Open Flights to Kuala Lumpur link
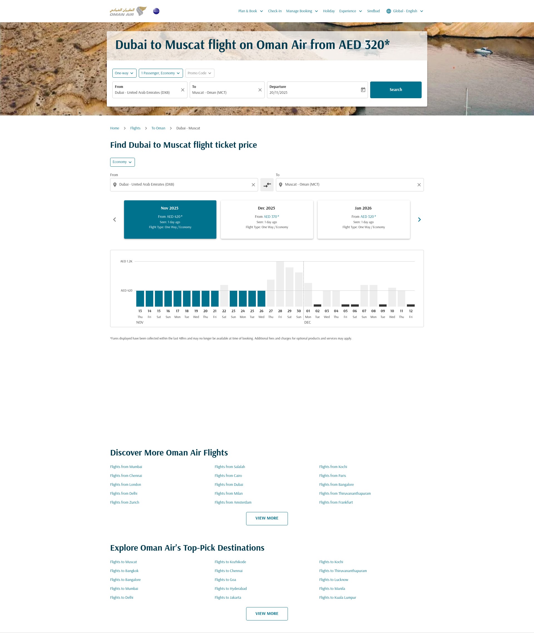 click(338, 598)
